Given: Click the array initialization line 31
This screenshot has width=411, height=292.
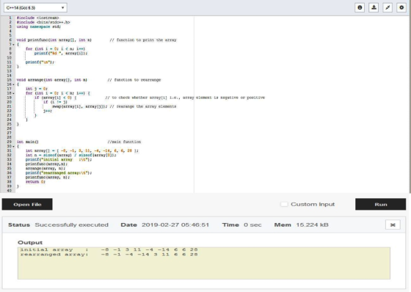Looking at the screenshot, I should (x=81, y=150).
